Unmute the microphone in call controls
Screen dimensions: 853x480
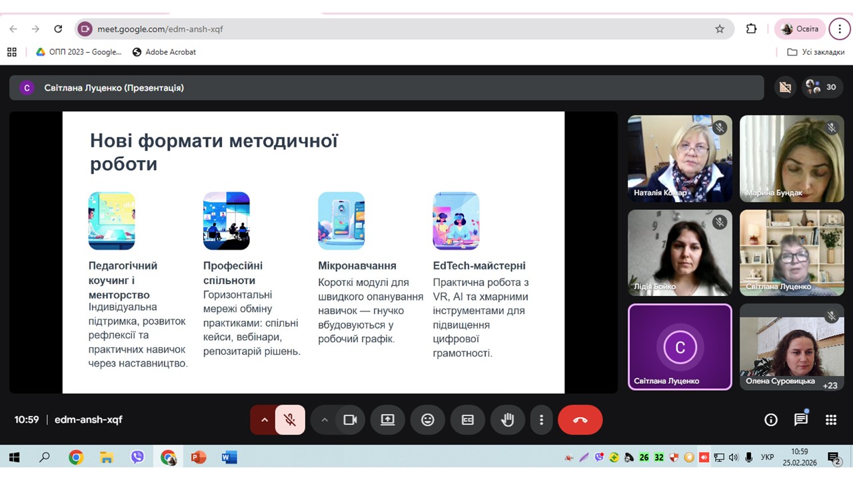[x=290, y=420]
